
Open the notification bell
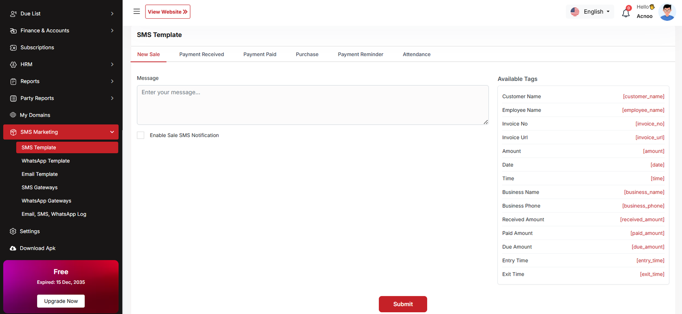tap(625, 13)
